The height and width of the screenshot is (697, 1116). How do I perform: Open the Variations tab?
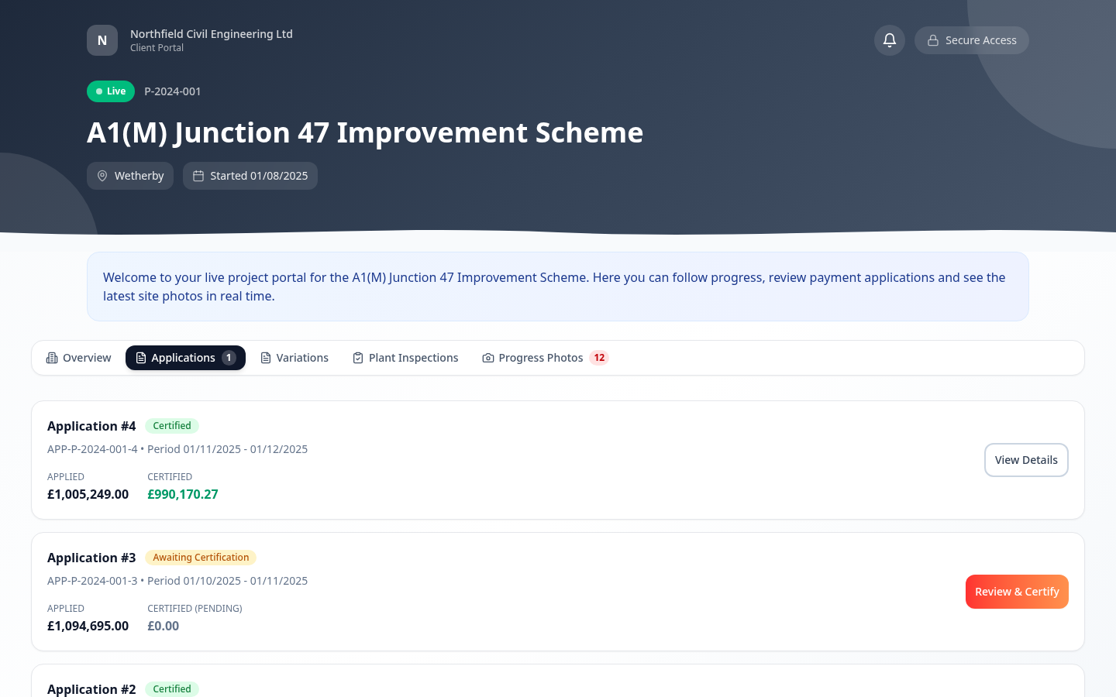pyautogui.click(x=294, y=358)
